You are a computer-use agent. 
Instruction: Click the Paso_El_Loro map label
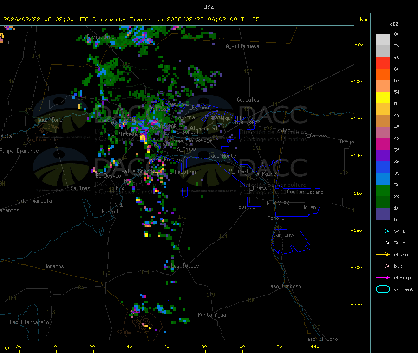321,339
